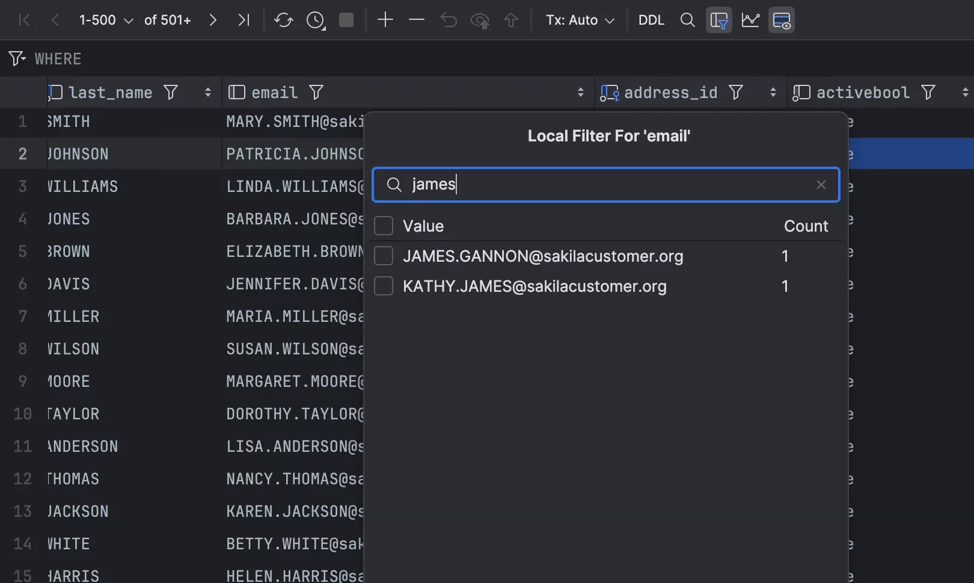Check the JAMES.GANNON email checkbox
The height and width of the screenshot is (583, 974).
click(x=384, y=256)
